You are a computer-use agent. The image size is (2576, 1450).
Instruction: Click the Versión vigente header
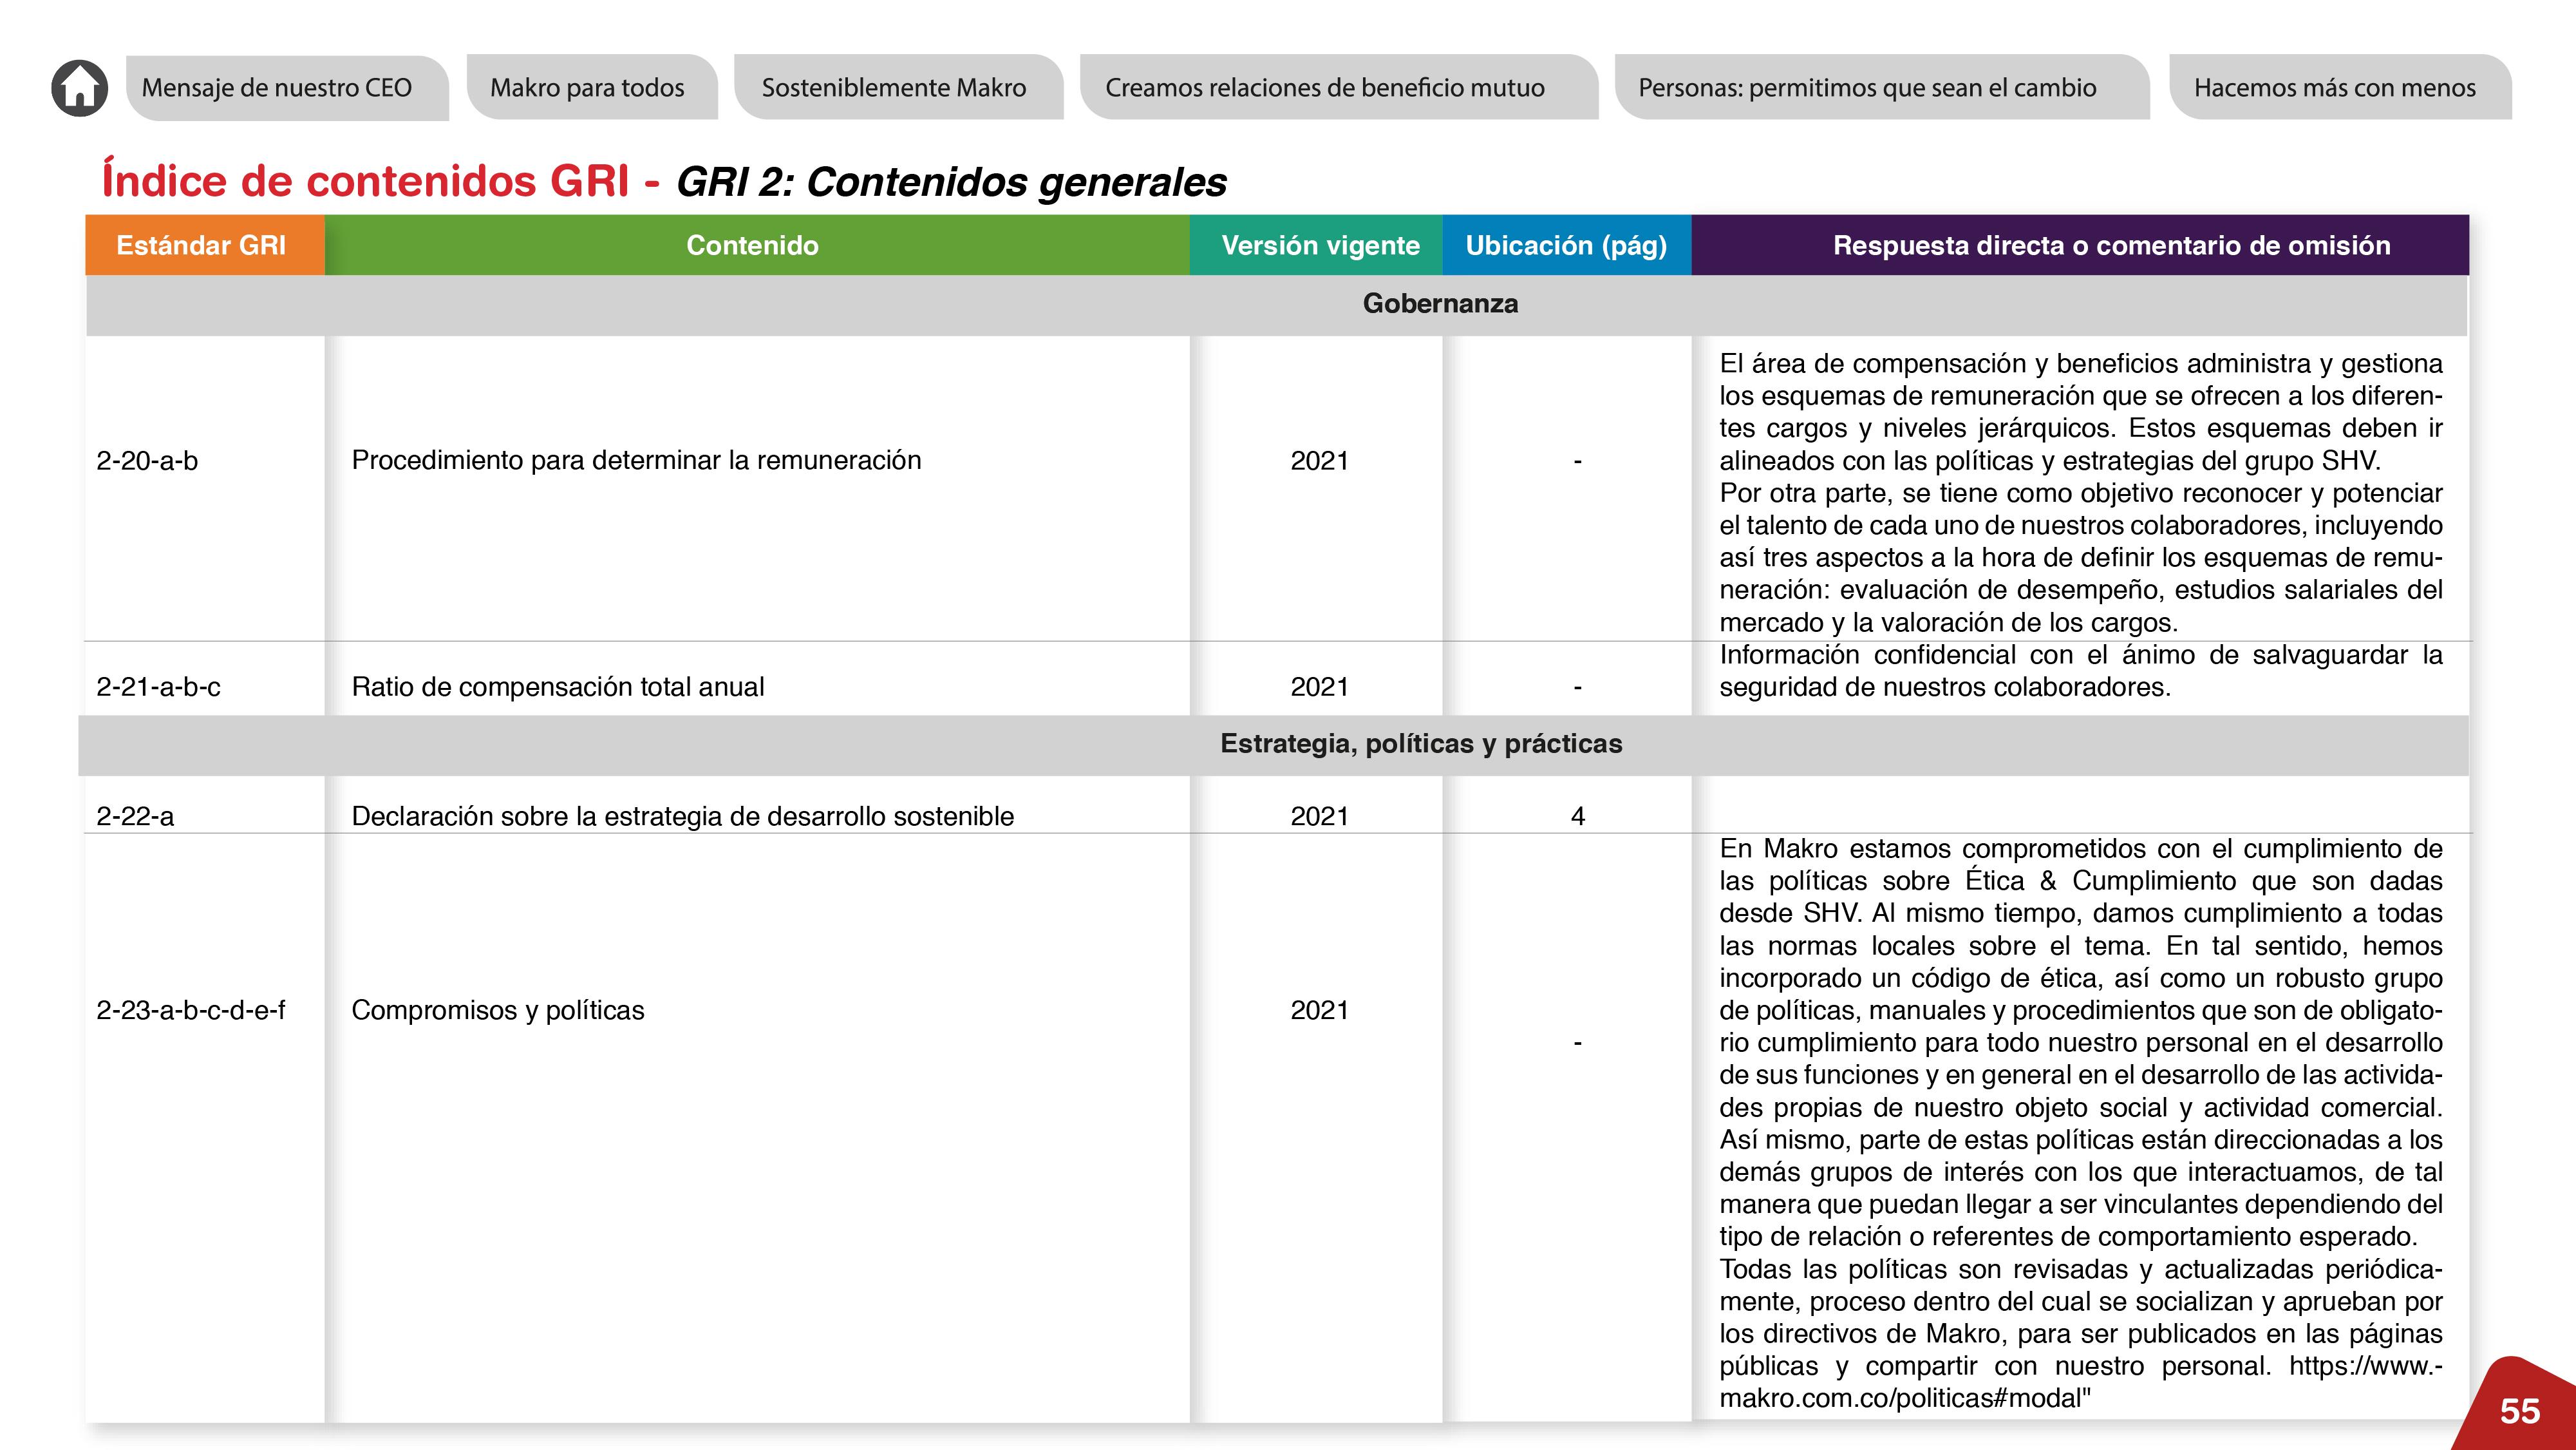pyautogui.click(x=1320, y=245)
